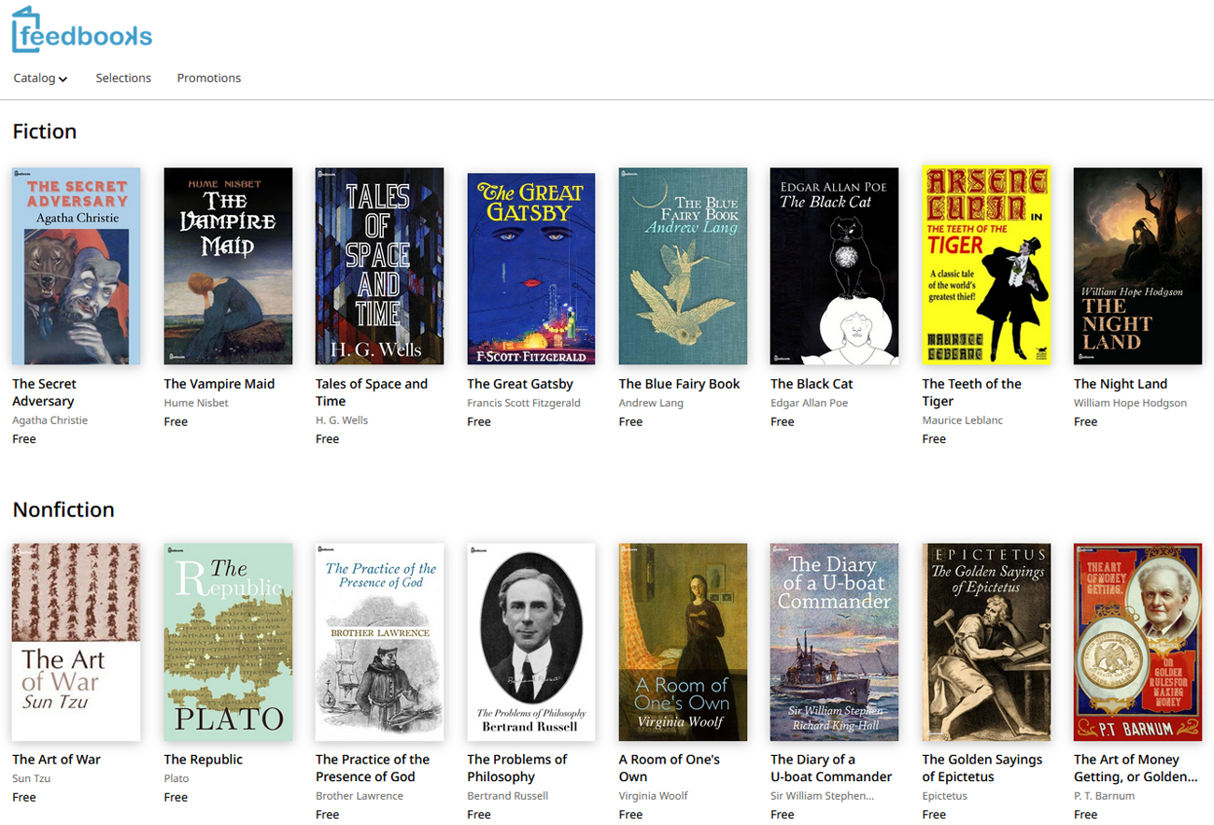Click author Andrew Lang
This screenshot has height=825, width=1214.
pyautogui.click(x=651, y=404)
